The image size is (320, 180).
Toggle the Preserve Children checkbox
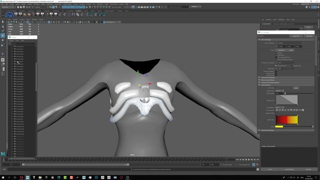(276, 71)
